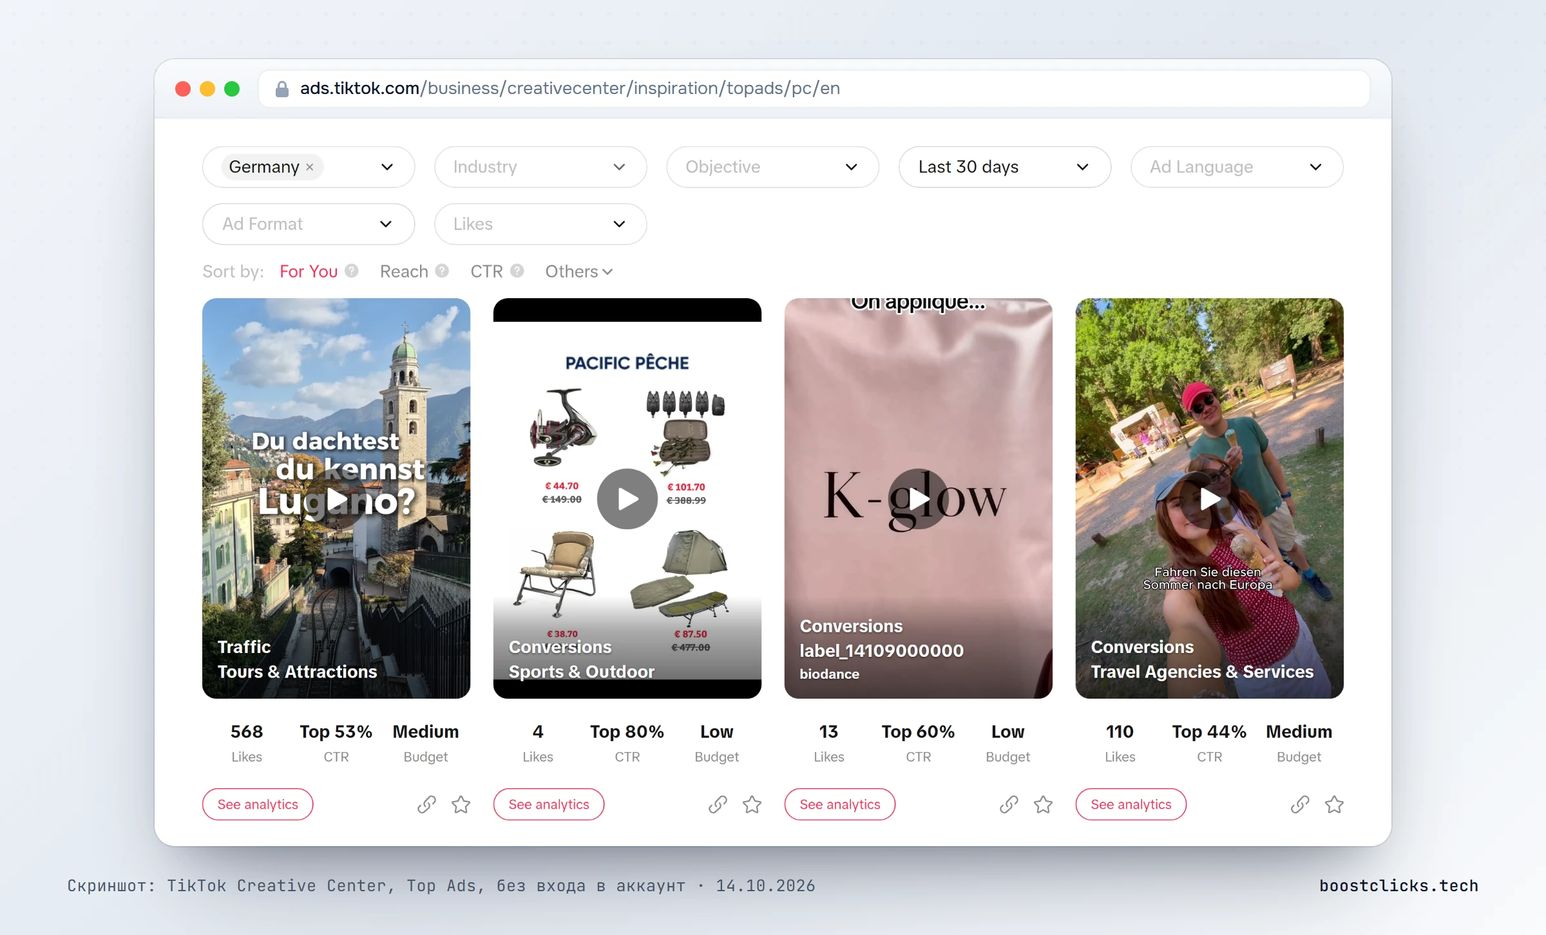Viewport: 1546px width, 935px height.
Task: Open the Germany country dropdown
Action: 309,167
